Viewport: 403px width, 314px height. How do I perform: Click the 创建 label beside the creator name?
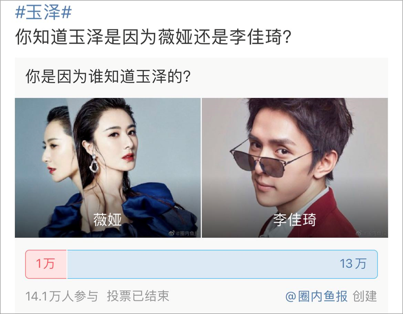[x=365, y=296]
